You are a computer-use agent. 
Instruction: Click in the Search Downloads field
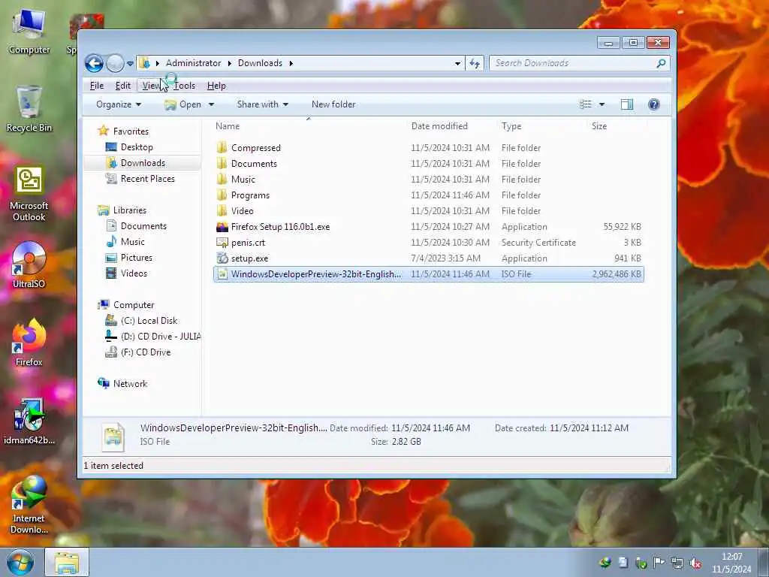pos(580,63)
